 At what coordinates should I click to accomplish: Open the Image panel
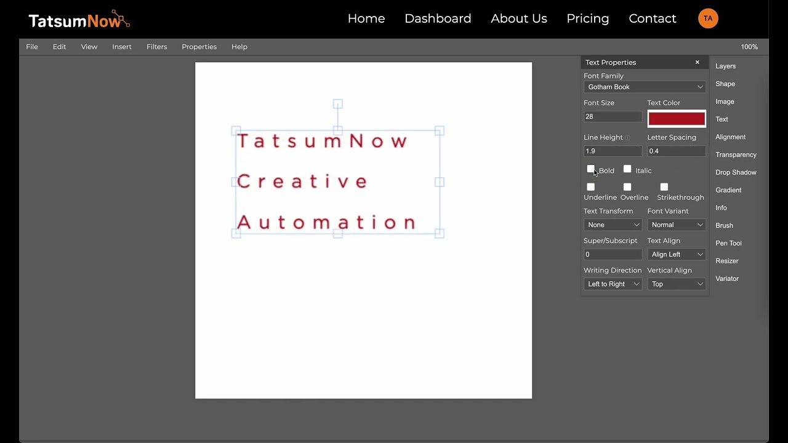tap(725, 102)
